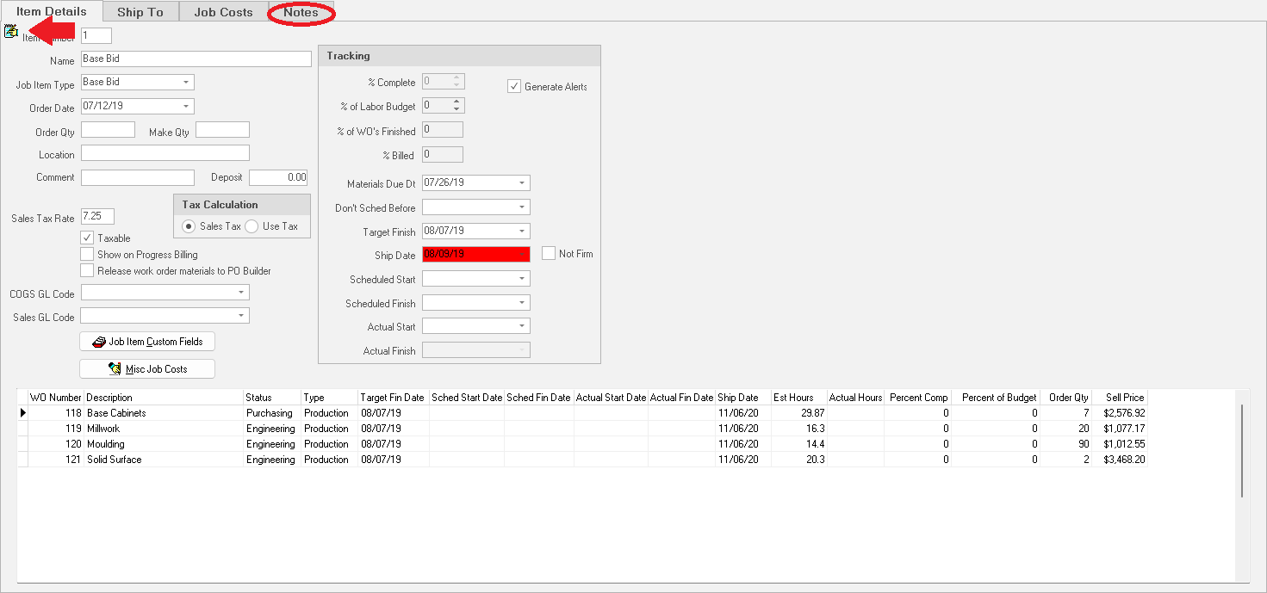The image size is (1267, 593).
Task: Click the Name field containing Base Bid
Action: (196, 59)
